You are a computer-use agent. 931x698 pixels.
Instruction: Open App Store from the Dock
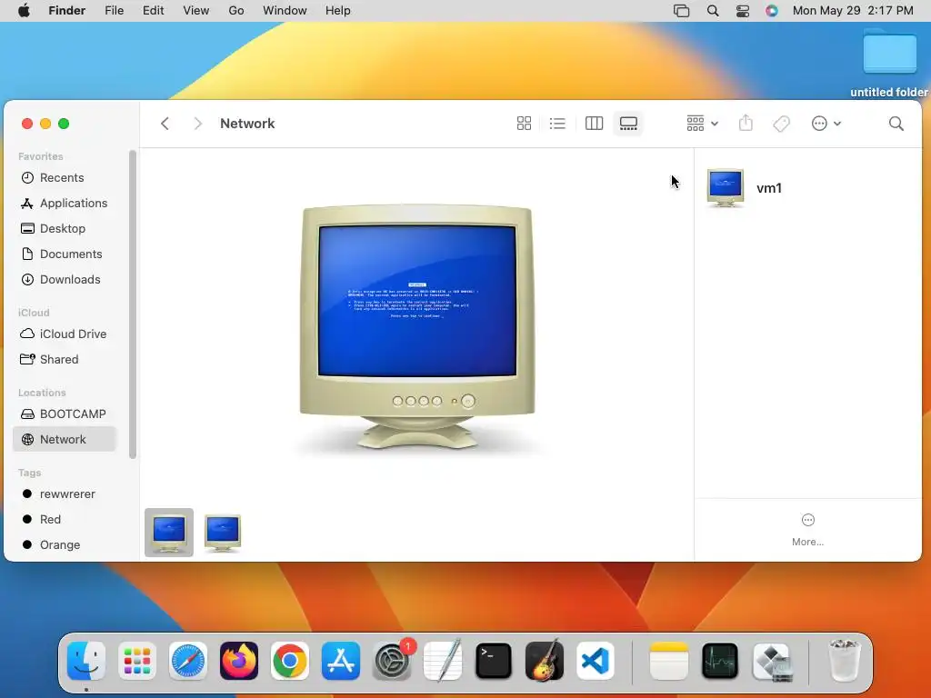[341, 661]
